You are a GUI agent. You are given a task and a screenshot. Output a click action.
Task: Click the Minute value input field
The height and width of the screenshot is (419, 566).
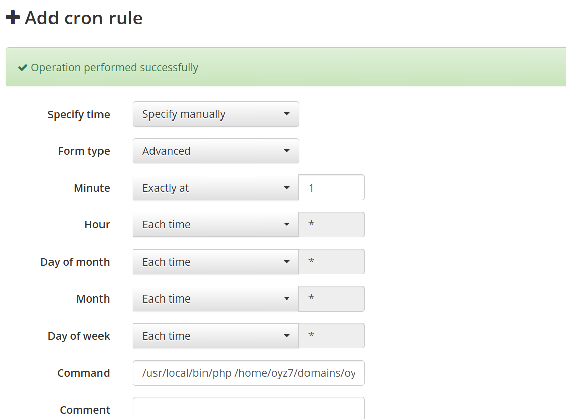[x=331, y=188]
